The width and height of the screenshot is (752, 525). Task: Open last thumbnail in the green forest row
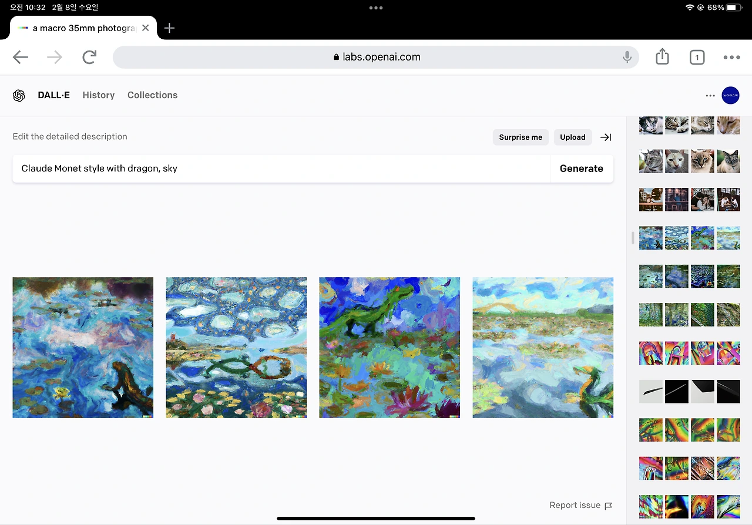pos(728,314)
